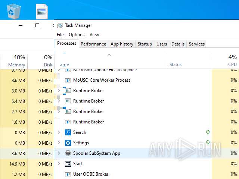This screenshot has width=239, height=179.
Task: Click the Settings row green leaf status icon
Action: click(x=208, y=142)
